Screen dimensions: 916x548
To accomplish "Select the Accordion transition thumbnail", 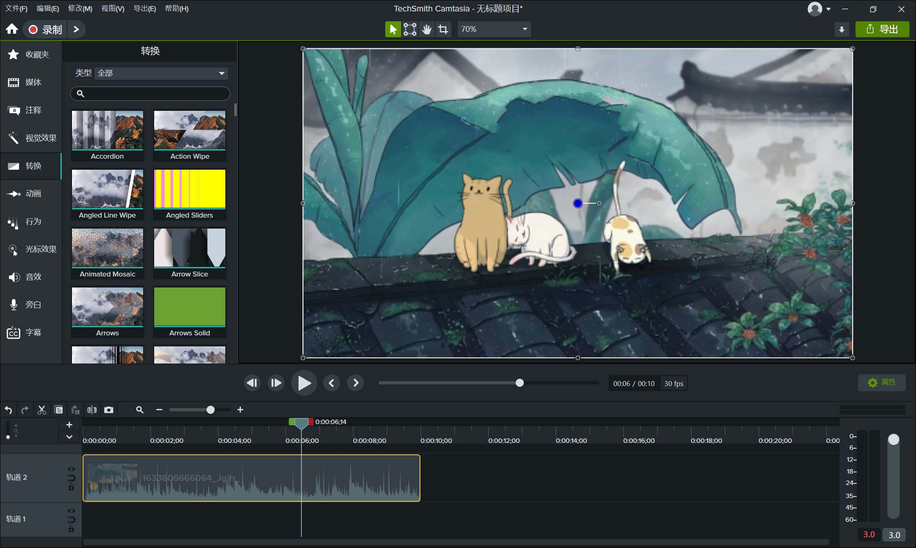I will 108,135.
